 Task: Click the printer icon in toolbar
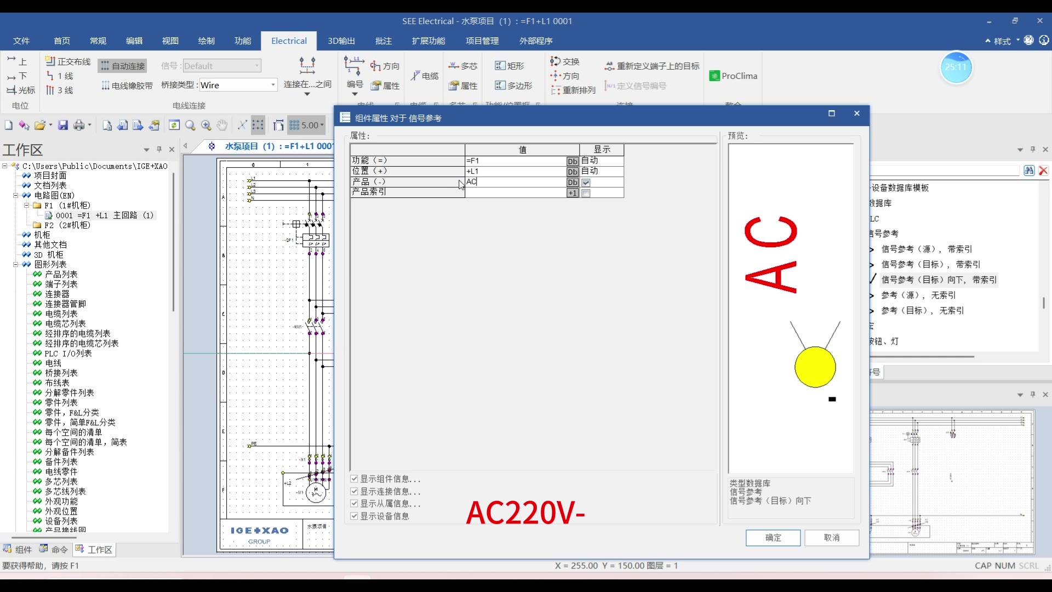79,126
